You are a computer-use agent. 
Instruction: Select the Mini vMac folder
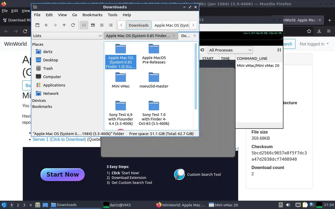click(x=121, y=80)
